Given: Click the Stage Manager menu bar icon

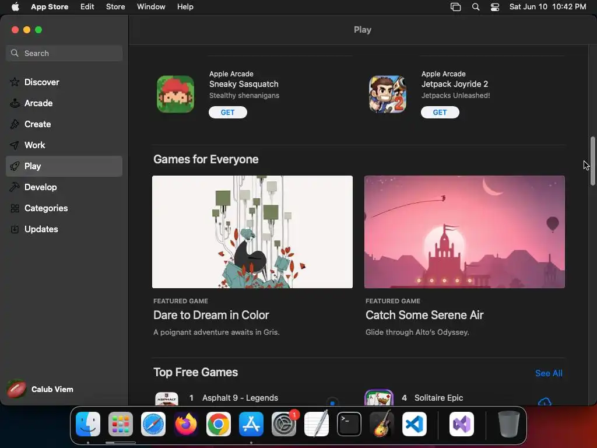Looking at the screenshot, I should 456,7.
